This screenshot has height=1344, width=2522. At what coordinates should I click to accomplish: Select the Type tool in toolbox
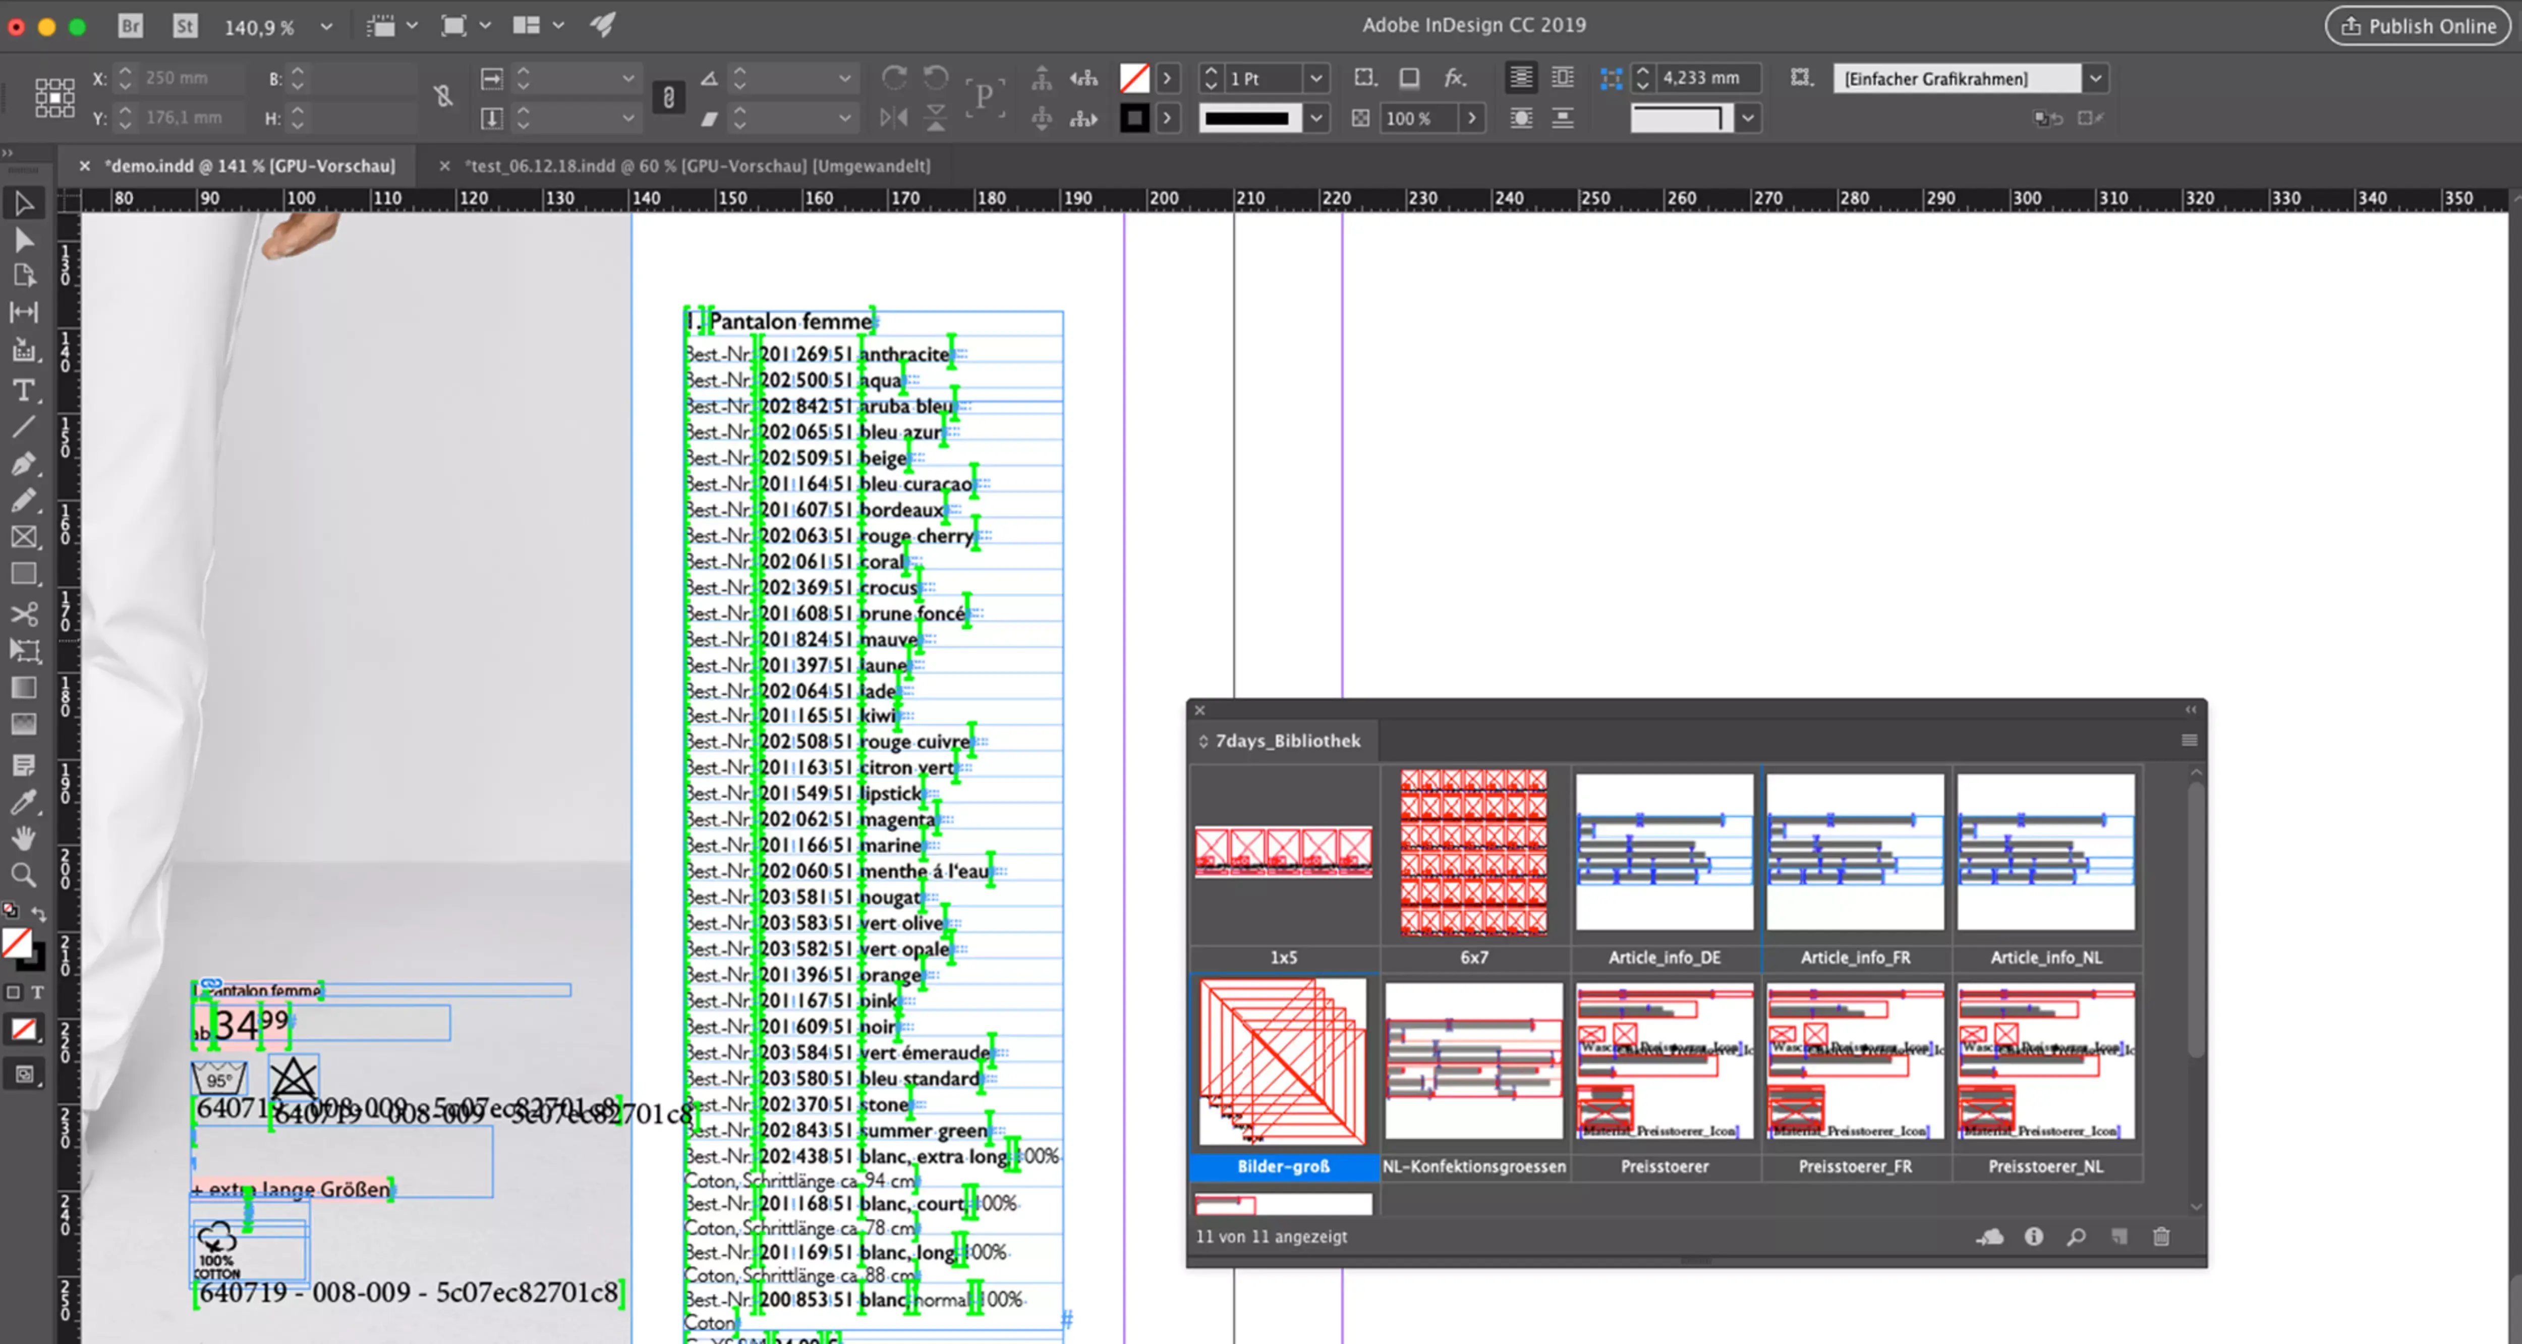pos(24,391)
